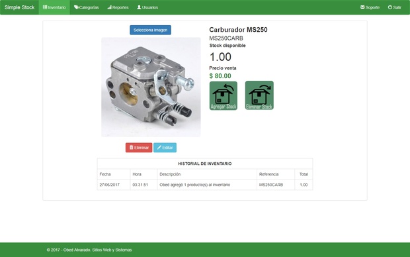Open the Inventario tab in navbar
This screenshot has height=257, width=410.
coord(54,7)
